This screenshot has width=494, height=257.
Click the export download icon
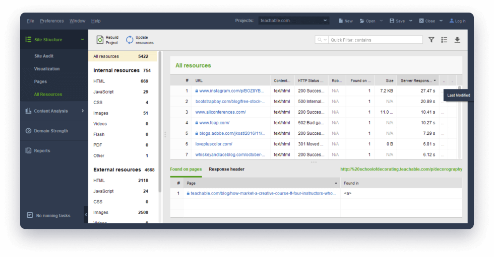pyautogui.click(x=457, y=40)
